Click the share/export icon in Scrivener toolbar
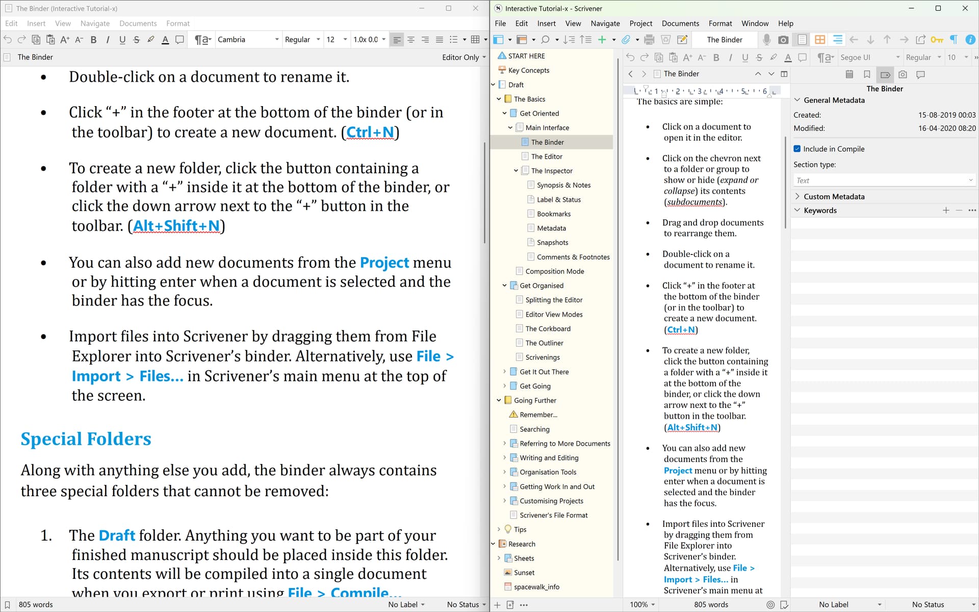The image size is (979, 612). click(x=920, y=40)
